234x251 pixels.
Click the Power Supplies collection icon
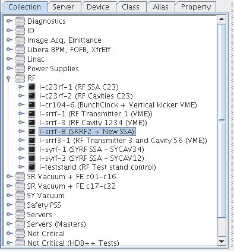20,68
